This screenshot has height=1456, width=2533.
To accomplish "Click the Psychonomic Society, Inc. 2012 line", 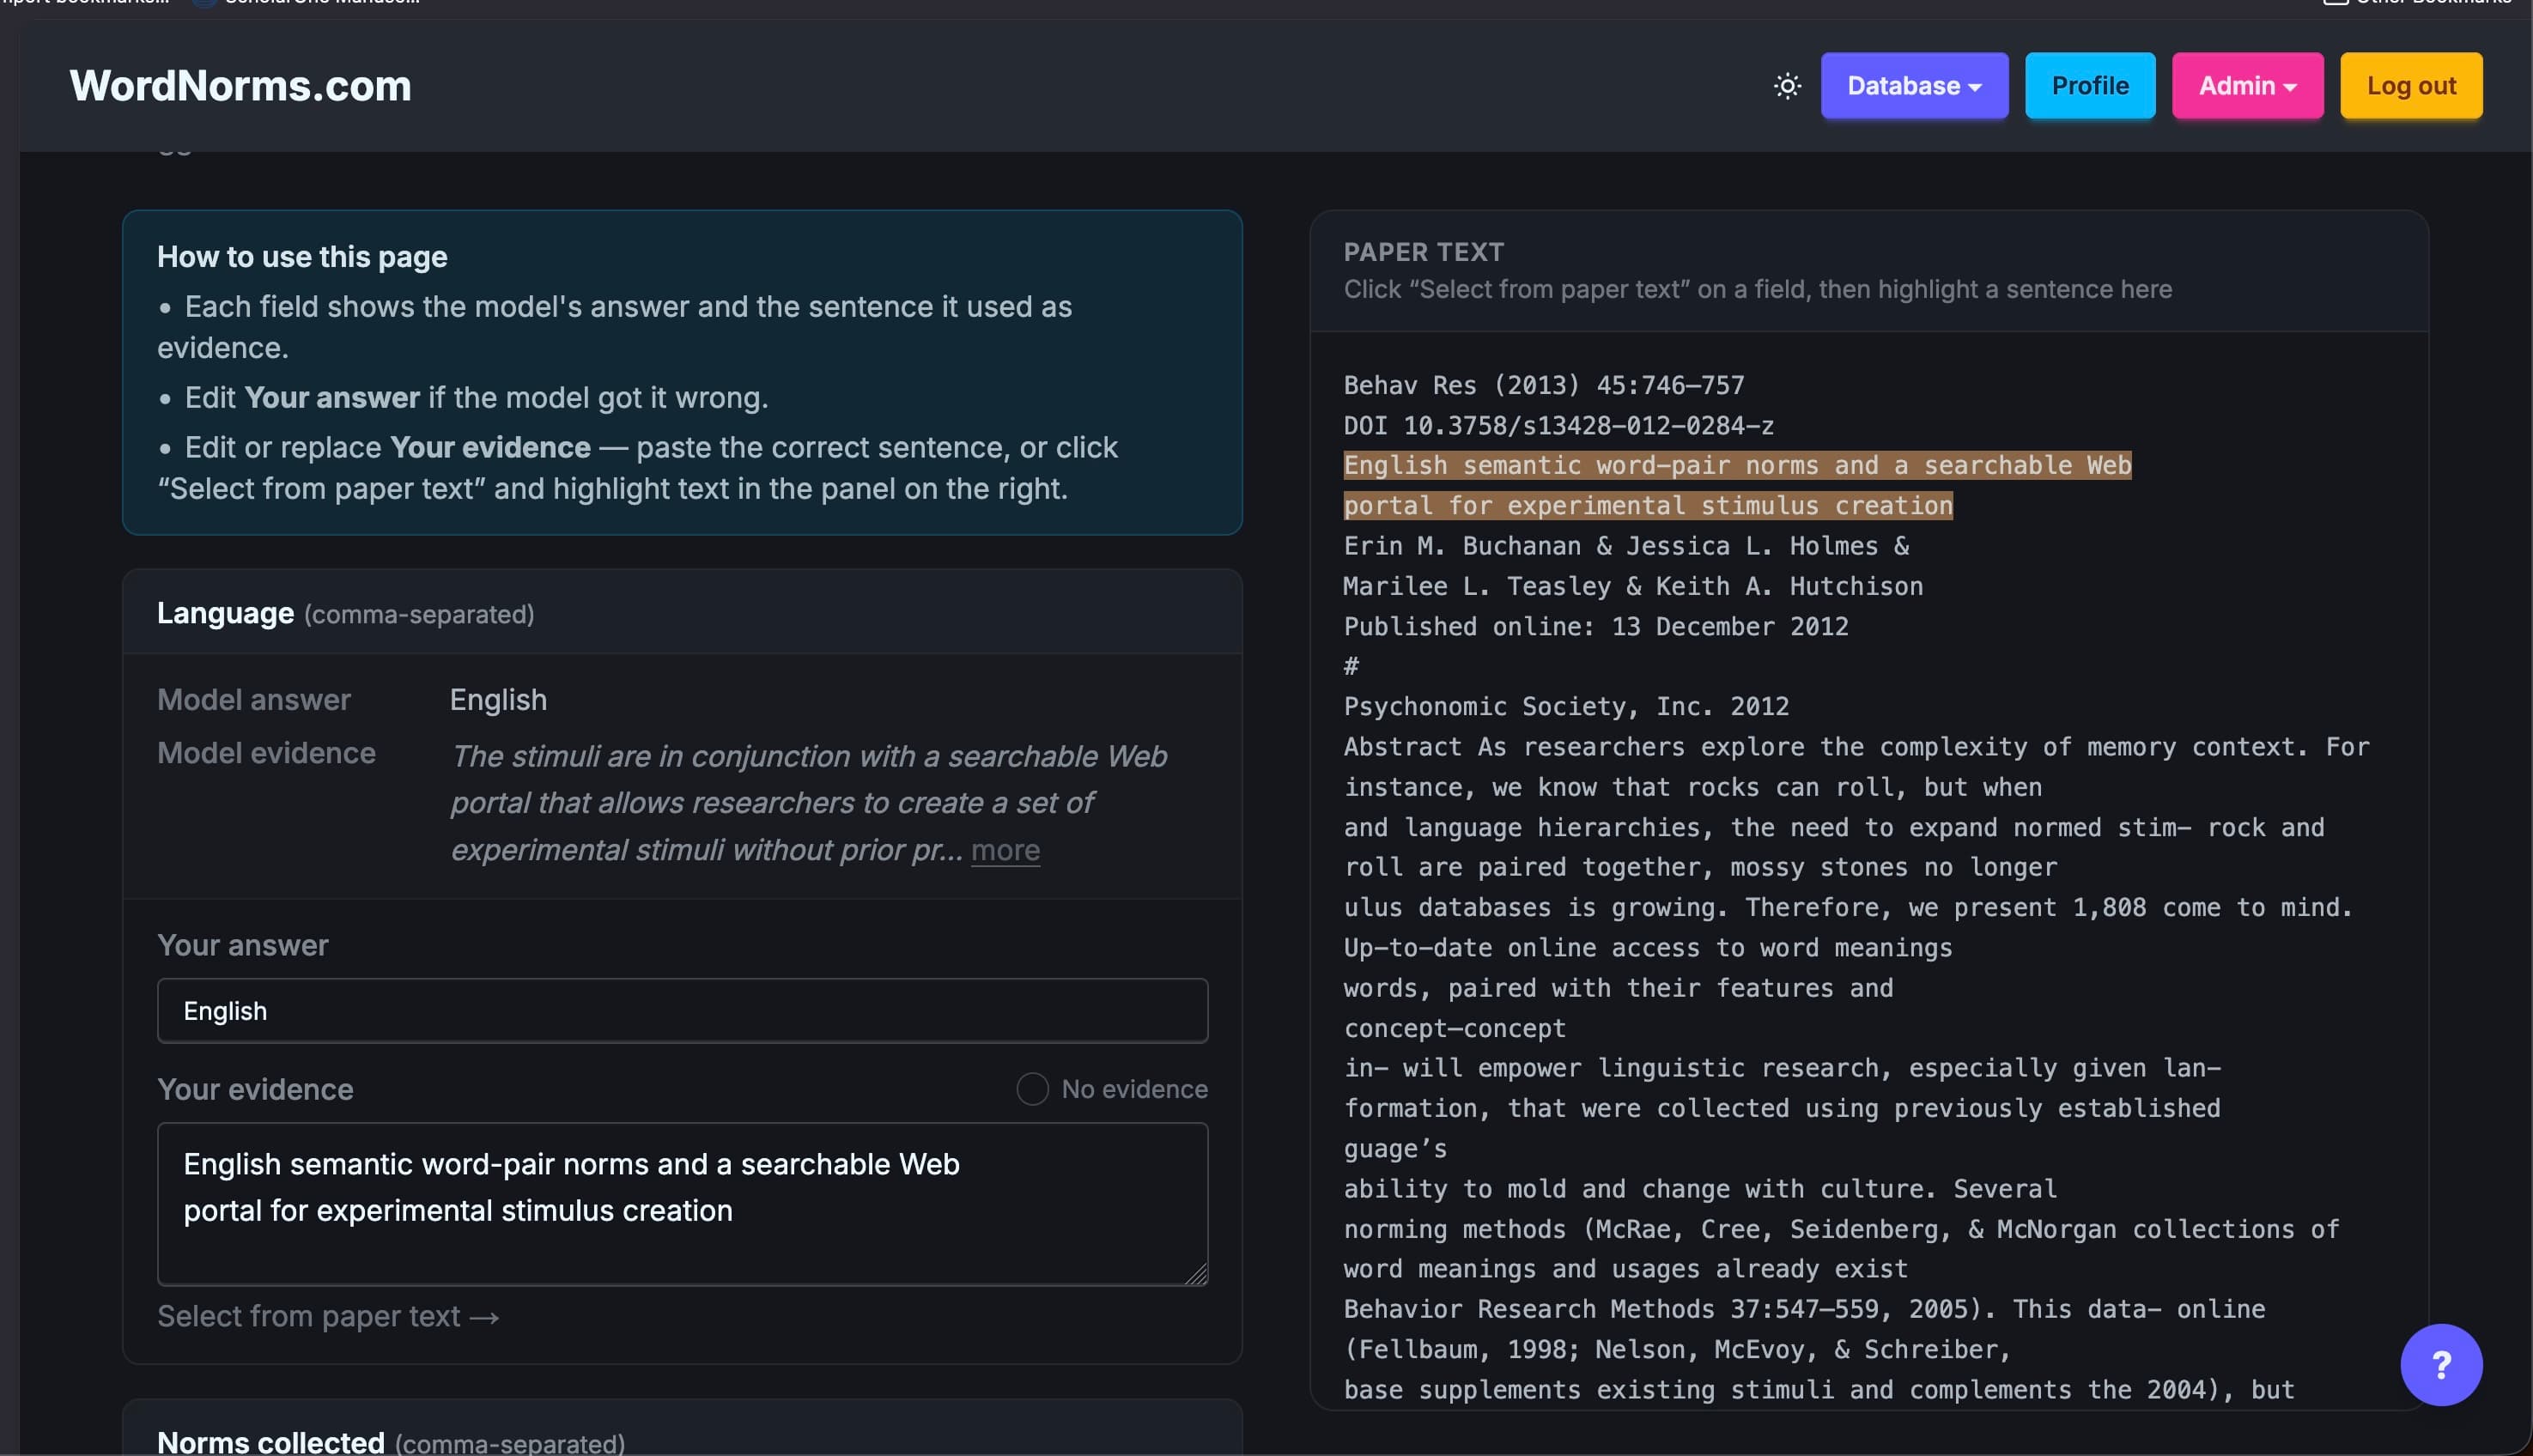I will click(x=1565, y=706).
